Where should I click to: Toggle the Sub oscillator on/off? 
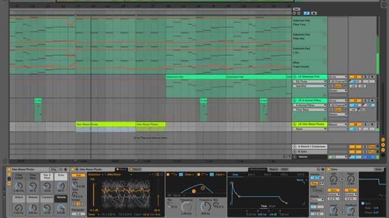click(78, 175)
